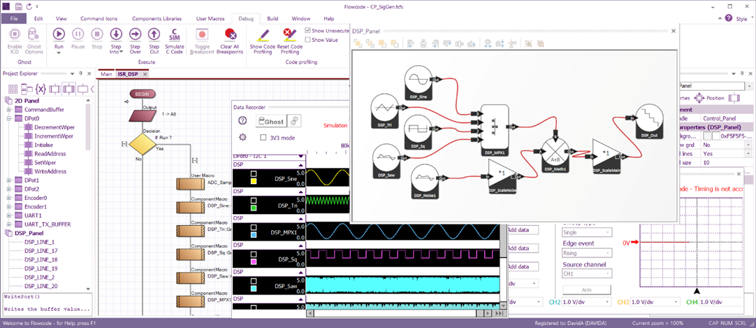
Task: Click Reset Code Profiling icon
Action: click(289, 34)
